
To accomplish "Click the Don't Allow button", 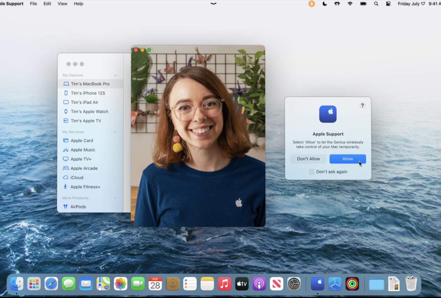I will point(308,159).
